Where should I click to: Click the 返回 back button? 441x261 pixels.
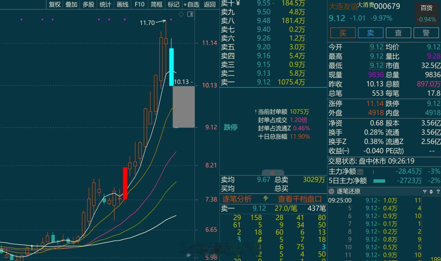click(210, 4)
